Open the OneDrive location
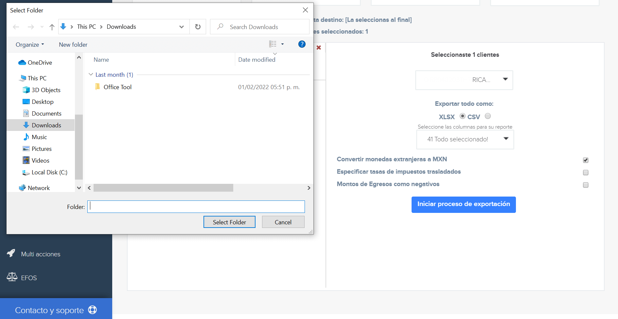618x319 pixels. click(x=40, y=62)
